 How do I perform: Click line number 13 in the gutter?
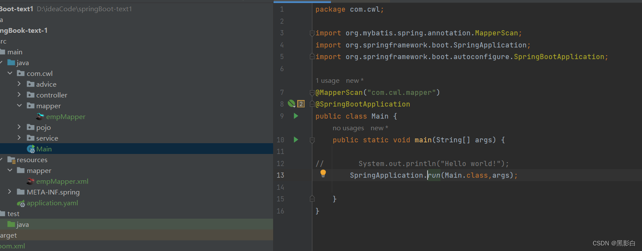280,175
